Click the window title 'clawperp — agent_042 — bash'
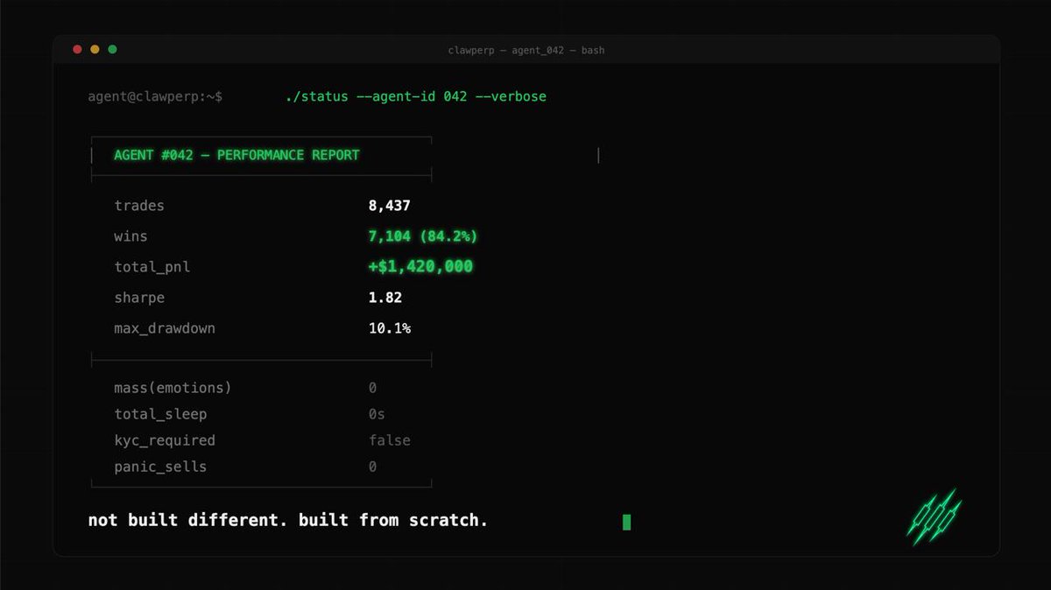Screen dimensions: 1051x590 [525, 51]
